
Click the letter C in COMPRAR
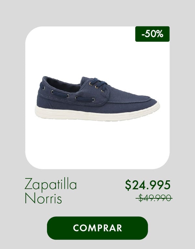(x=76, y=228)
